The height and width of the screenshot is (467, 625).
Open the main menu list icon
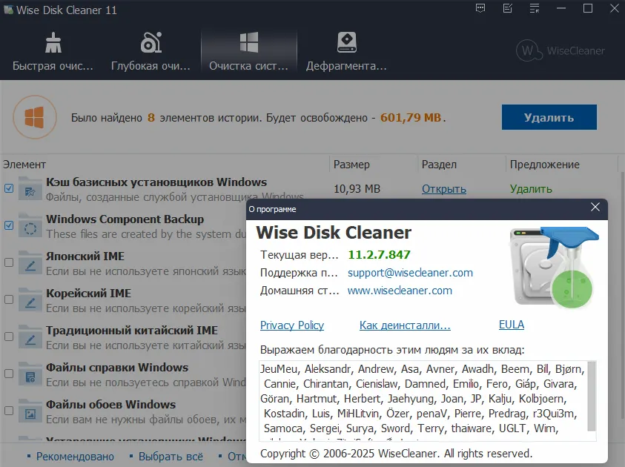[533, 9]
